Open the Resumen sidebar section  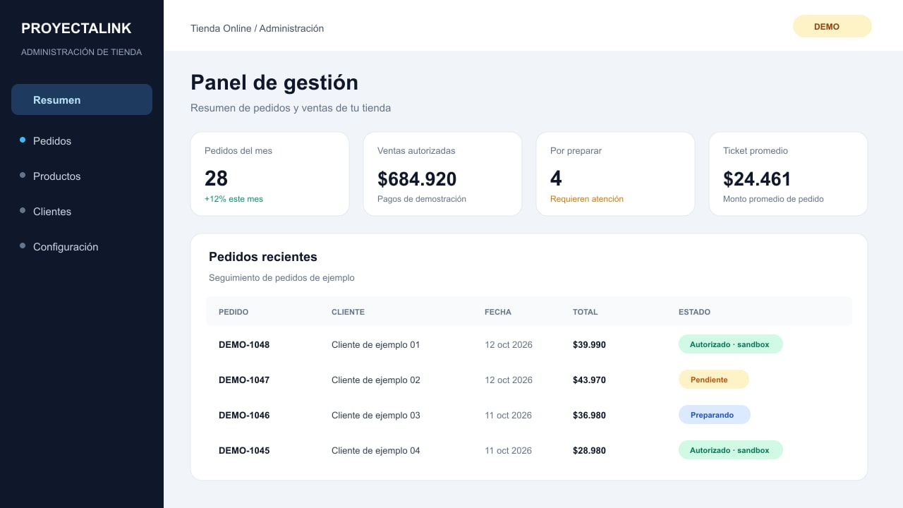pos(82,99)
